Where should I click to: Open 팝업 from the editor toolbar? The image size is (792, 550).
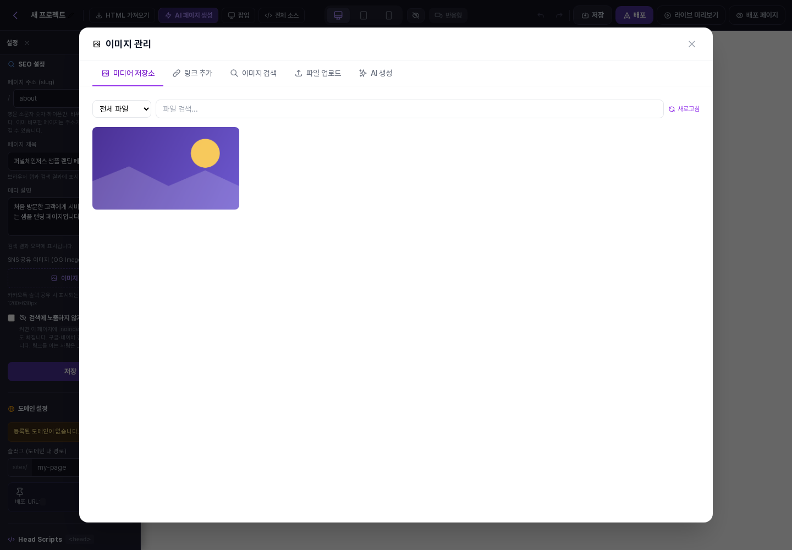[239, 15]
